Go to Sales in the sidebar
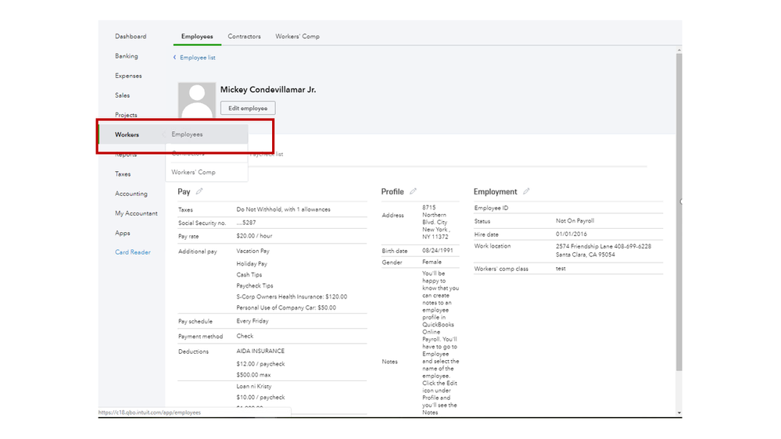 (x=123, y=95)
